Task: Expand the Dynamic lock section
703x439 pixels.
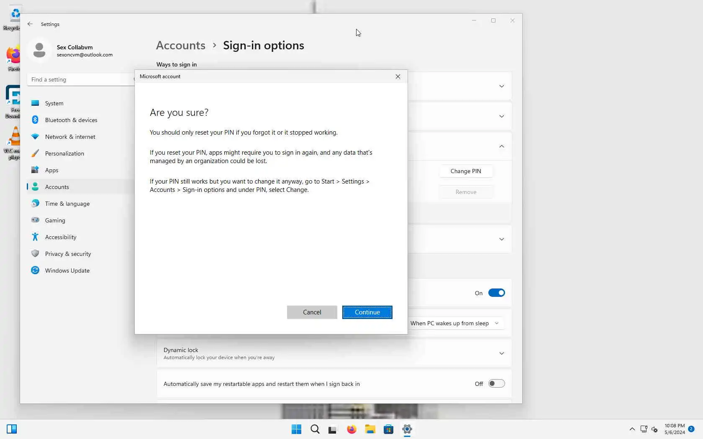Action: (502, 353)
